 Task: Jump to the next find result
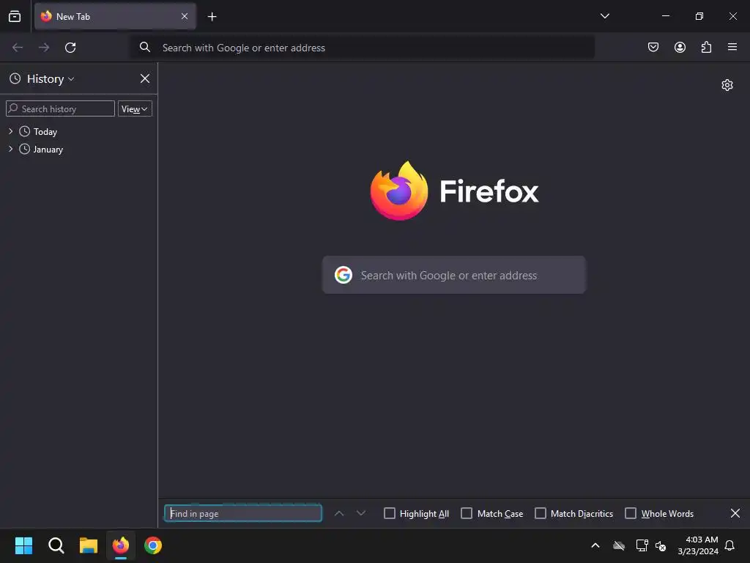click(x=360, y=513)
